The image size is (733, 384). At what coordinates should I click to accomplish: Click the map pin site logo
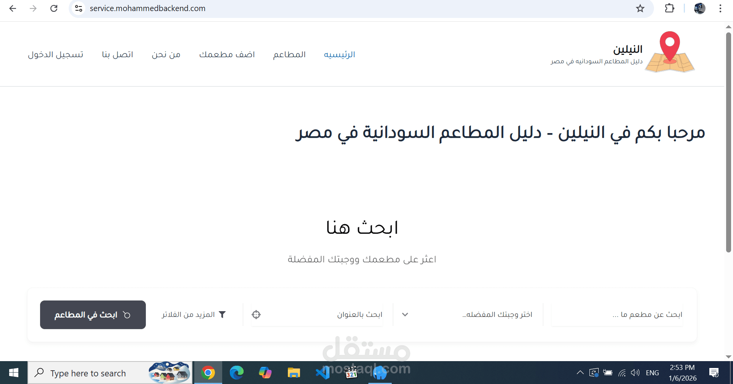tap(670, 52)
